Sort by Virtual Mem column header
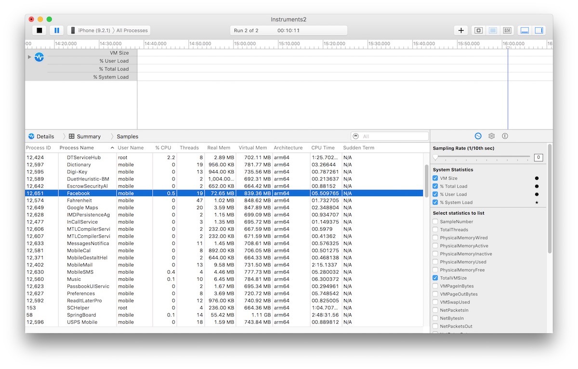This screenshot has width=578, height=369. tap(253, 148)
